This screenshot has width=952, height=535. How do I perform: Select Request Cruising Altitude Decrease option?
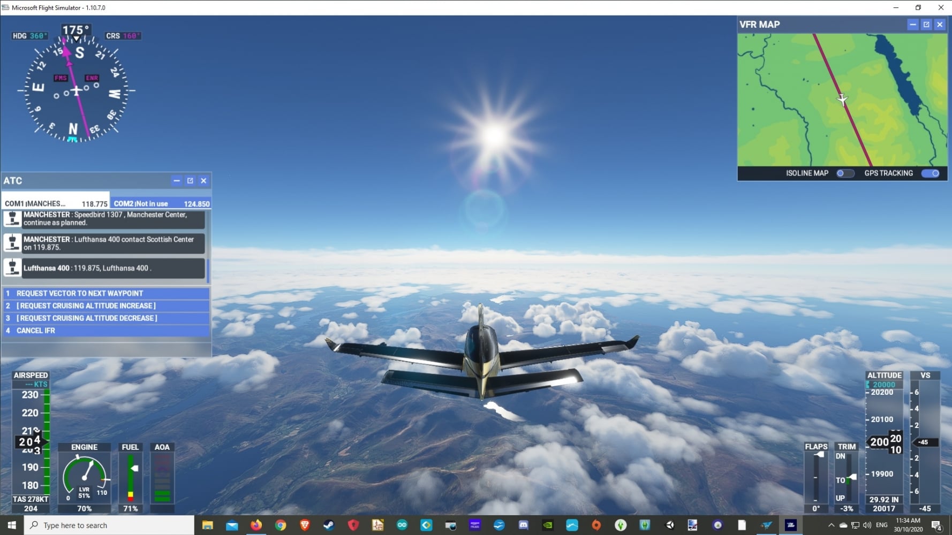click(x=106, y=318)
